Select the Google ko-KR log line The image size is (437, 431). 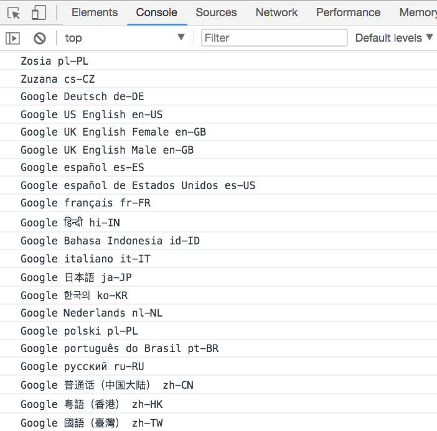(x=218, y=295)
